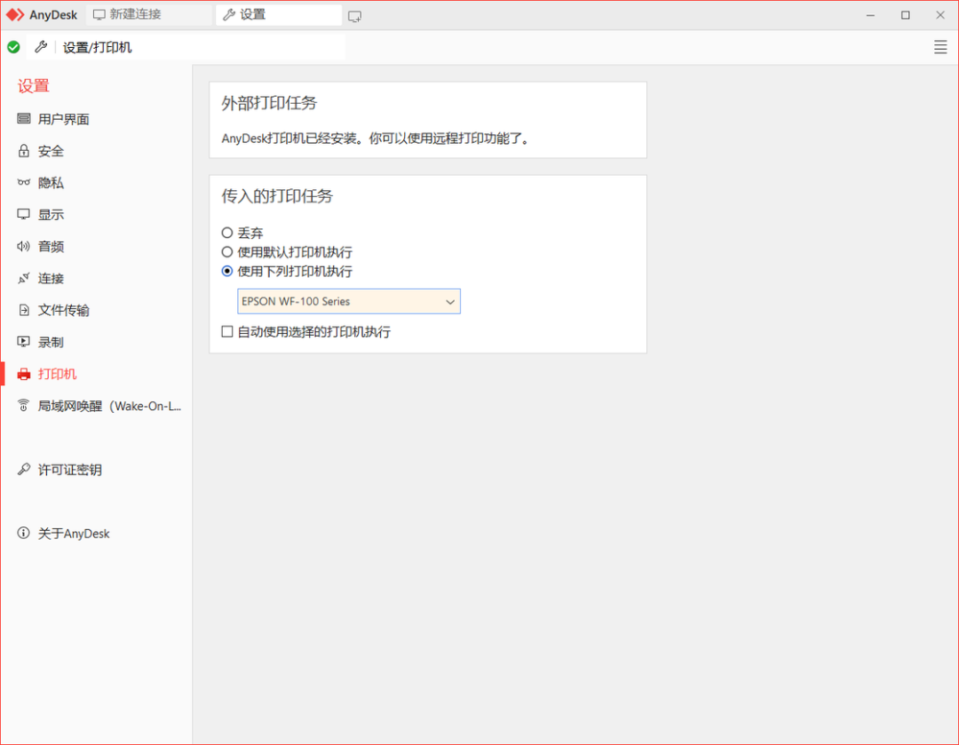Click the AnyDesk打印机已经安装 message text
The height and width of the screenshot is (745, 959).
coord(376,139)
